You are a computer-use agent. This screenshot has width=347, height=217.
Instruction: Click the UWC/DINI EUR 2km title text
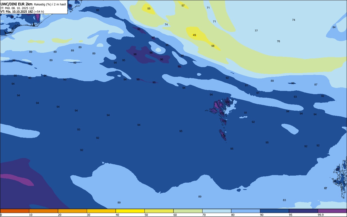[17, 4]
